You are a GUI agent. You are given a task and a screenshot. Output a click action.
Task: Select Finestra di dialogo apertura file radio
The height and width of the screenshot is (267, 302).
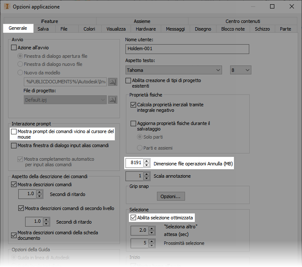click(x=20, y=56)
